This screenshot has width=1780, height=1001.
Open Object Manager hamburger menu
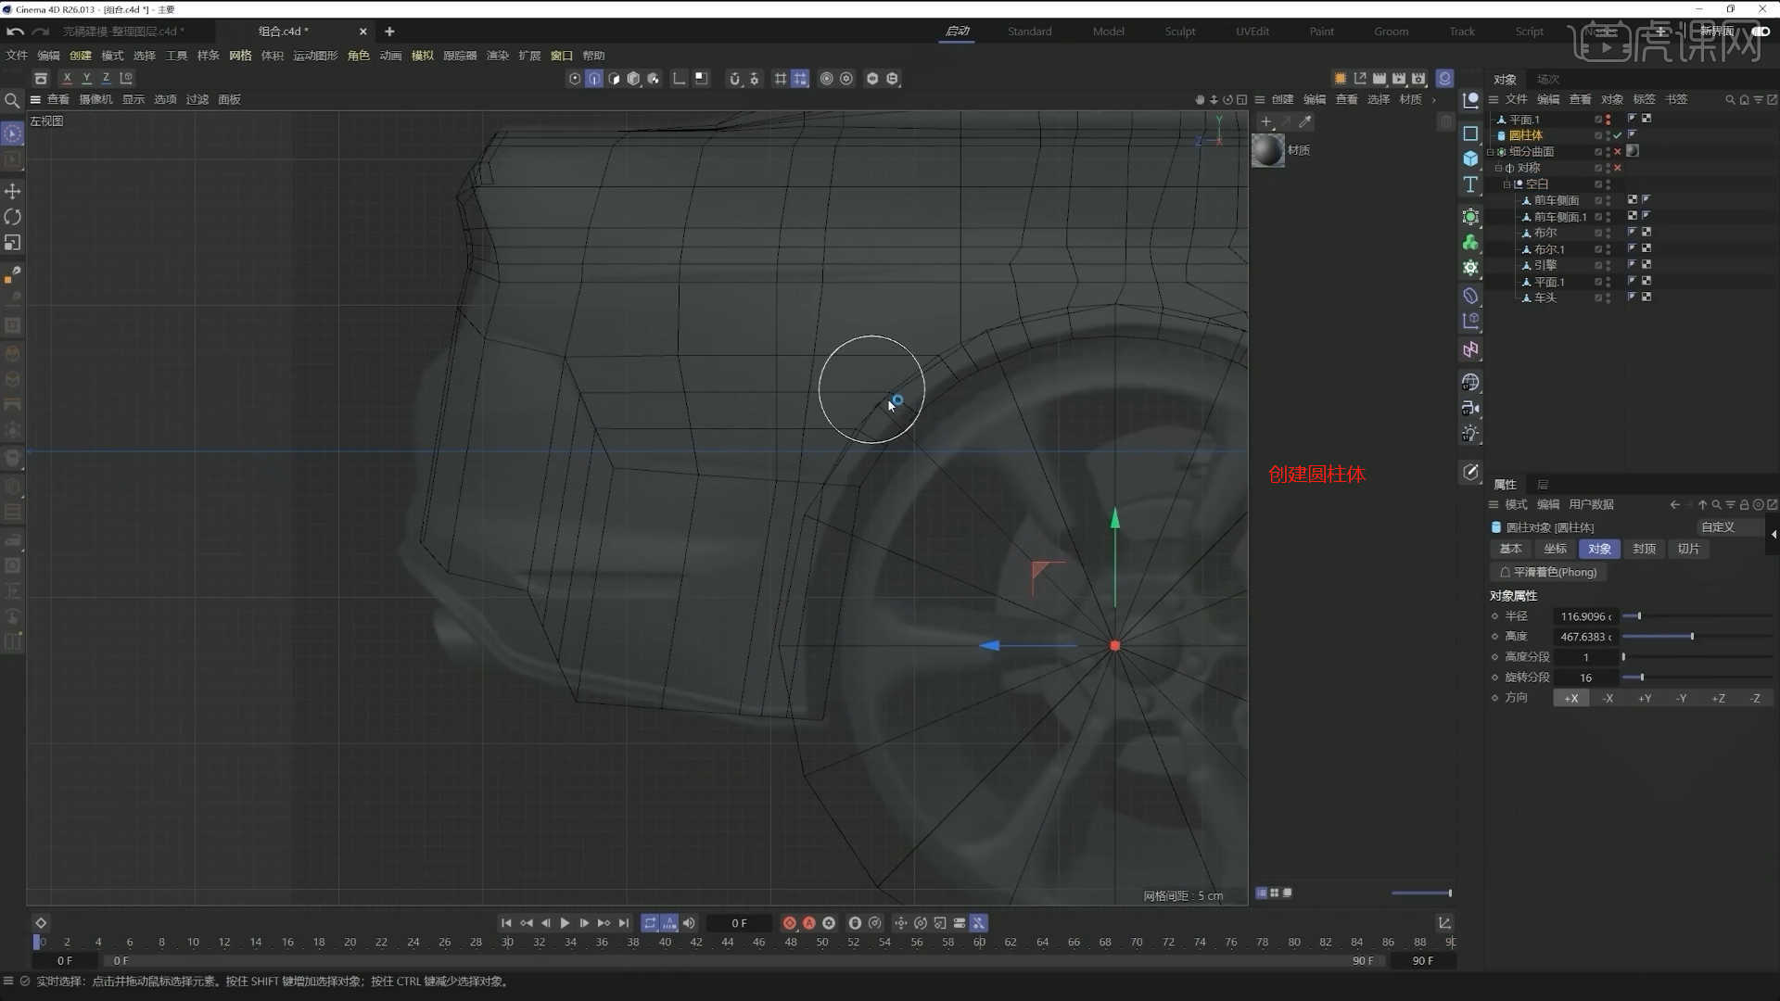tap(1494, 99)
